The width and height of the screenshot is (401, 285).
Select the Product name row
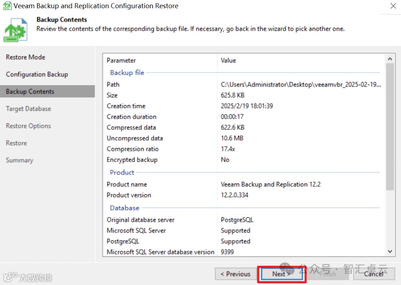point(244,184)
